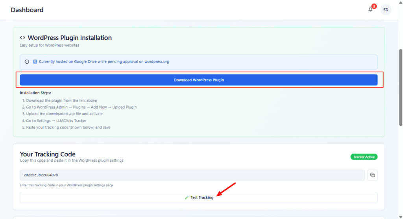Click the scrollbar up arrow
Viewport: 403px width, 219px height.
click(401, 3)
